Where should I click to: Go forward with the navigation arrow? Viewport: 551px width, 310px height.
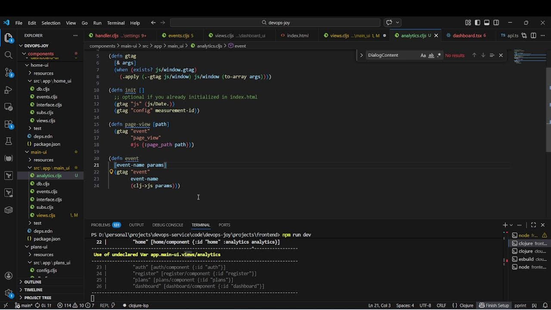coord(163,23)
